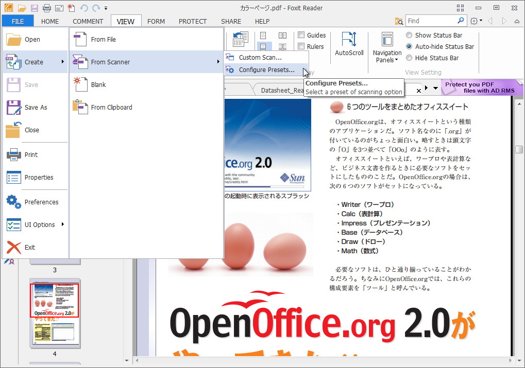This screenshot has height=368, width=525.
Task: Expand the quick access toolbar customize arrow
Action: (105, 8)
